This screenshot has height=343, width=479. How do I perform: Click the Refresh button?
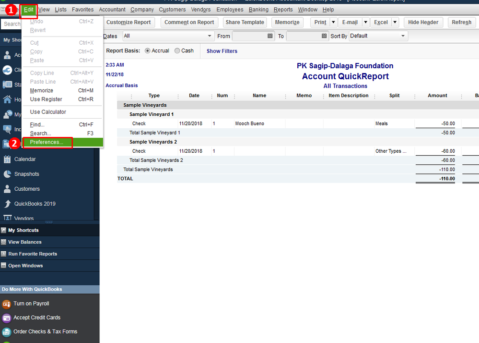click(462, 22)
